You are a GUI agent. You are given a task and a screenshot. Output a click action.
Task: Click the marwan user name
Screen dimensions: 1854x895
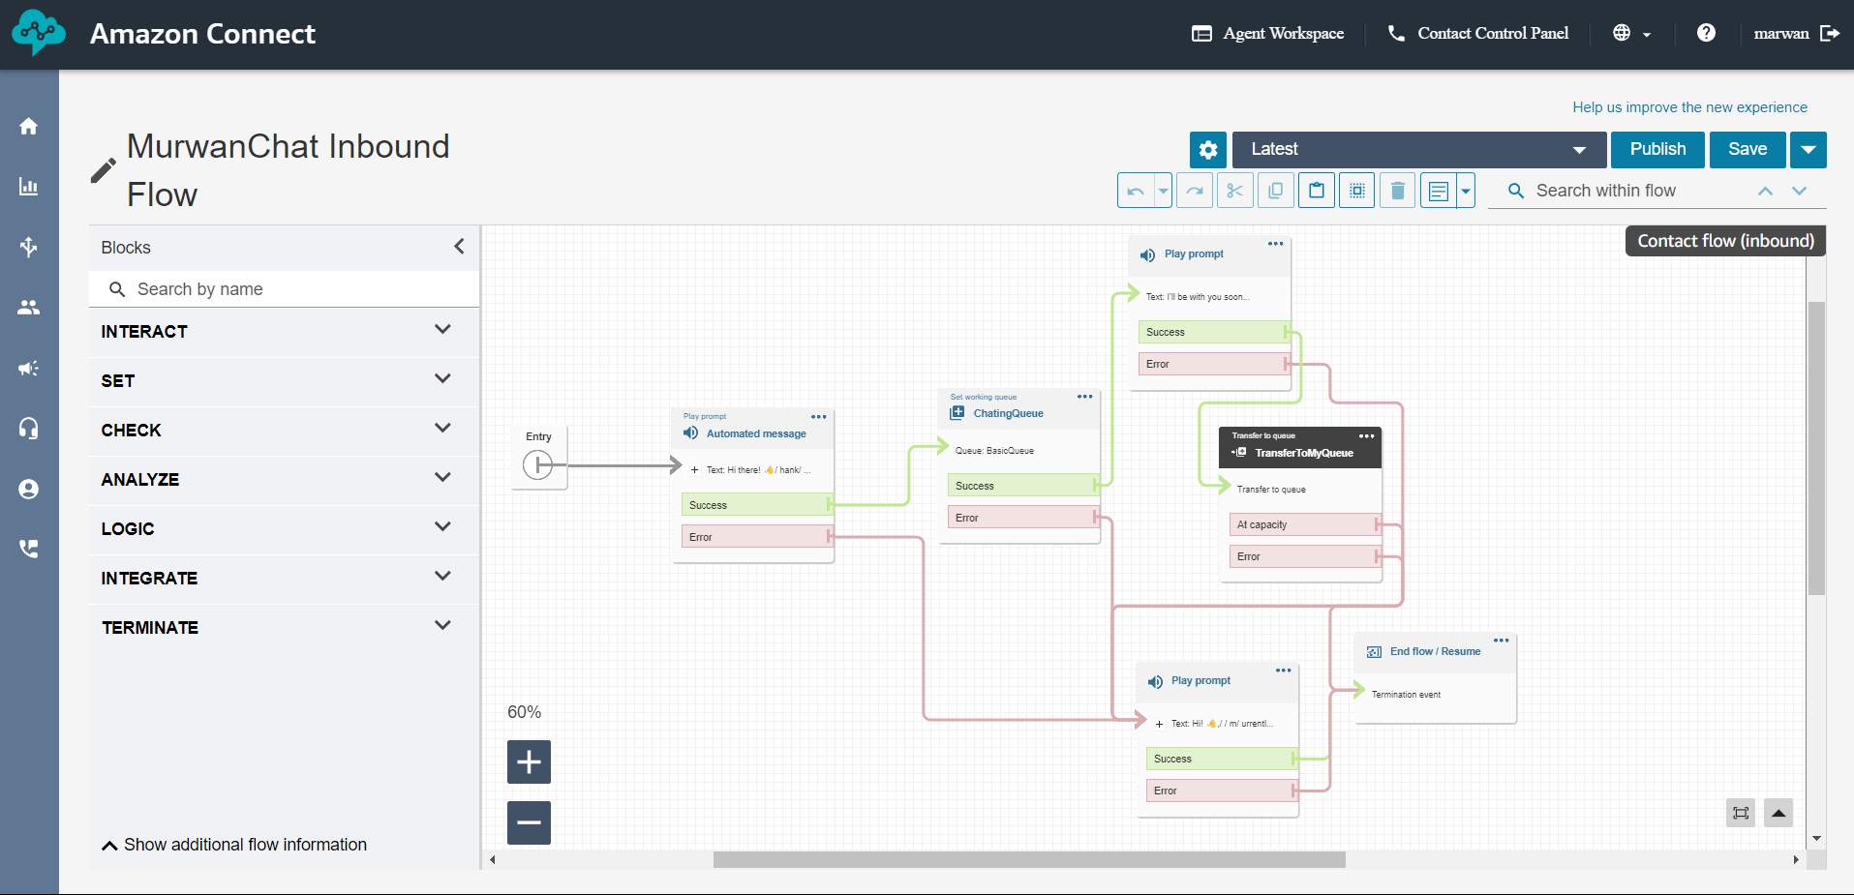click(1781, 33)
